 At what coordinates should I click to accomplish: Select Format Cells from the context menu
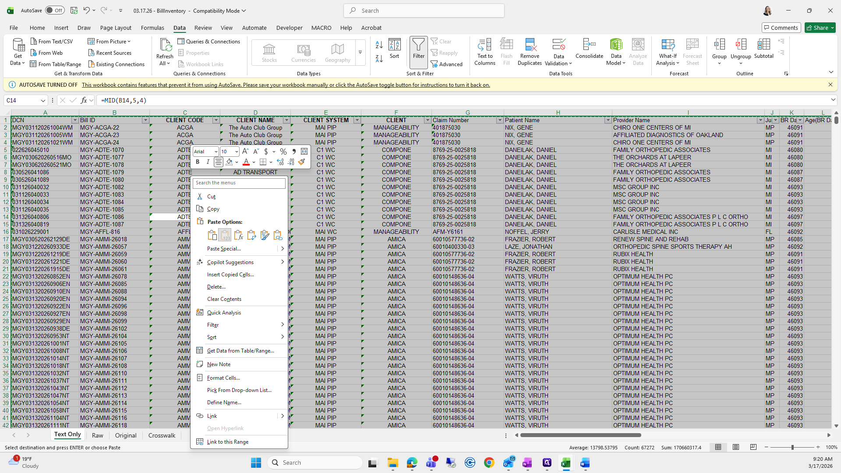[x=223, y=378]
